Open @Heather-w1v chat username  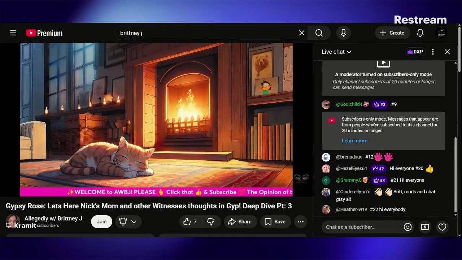tap(352, 209)
